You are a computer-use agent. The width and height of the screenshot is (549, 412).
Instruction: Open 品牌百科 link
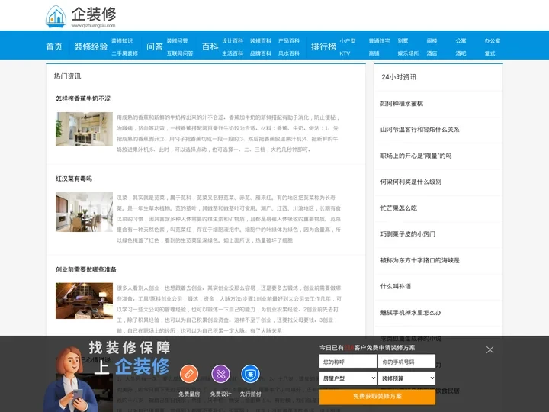261,53
